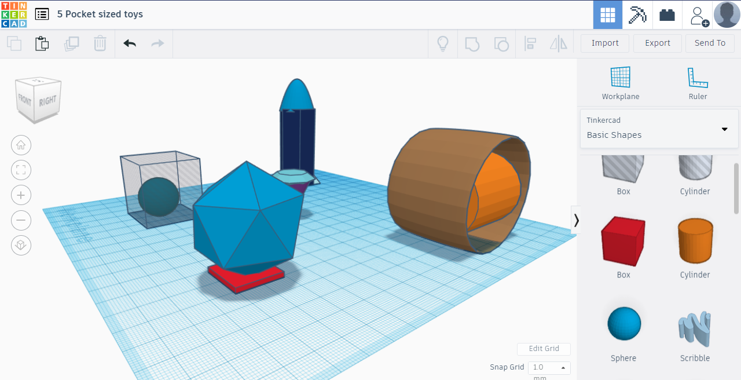Undo the last action
Screen dimensions: 741x380
click(x=129, y=43)
